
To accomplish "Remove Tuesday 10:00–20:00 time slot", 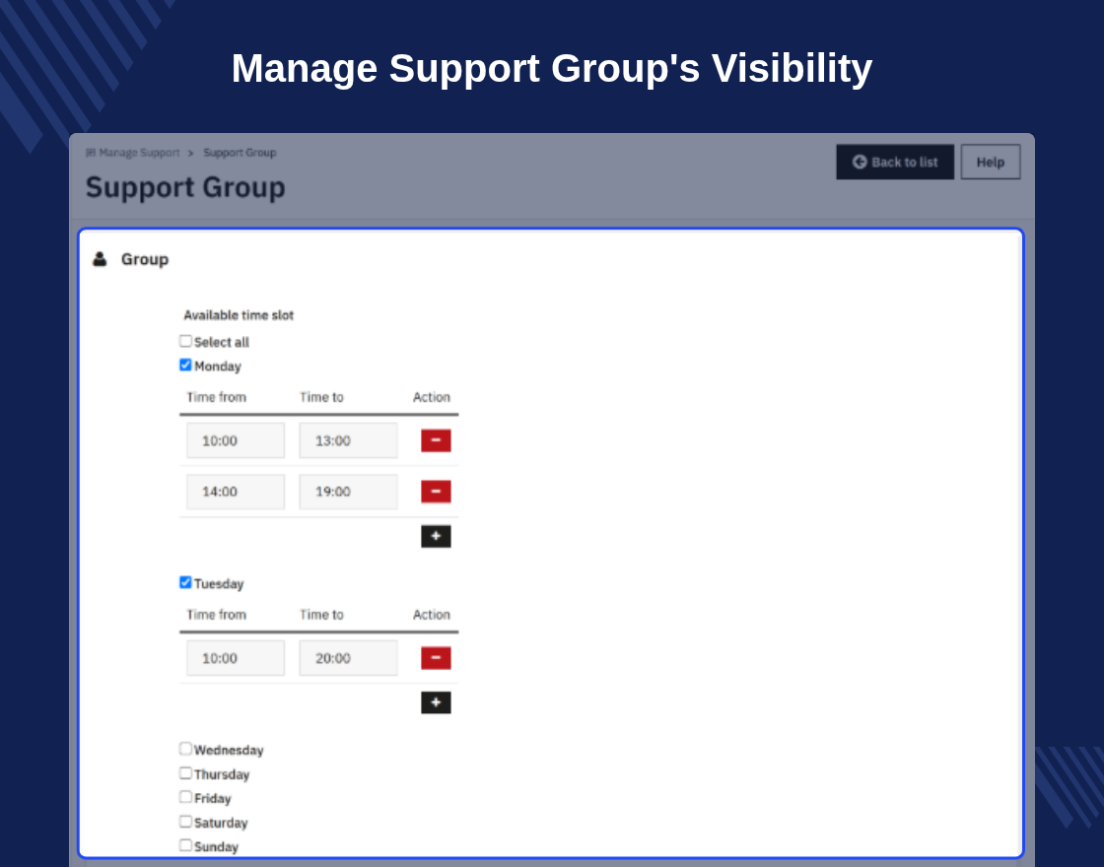I will pos(436,658).
